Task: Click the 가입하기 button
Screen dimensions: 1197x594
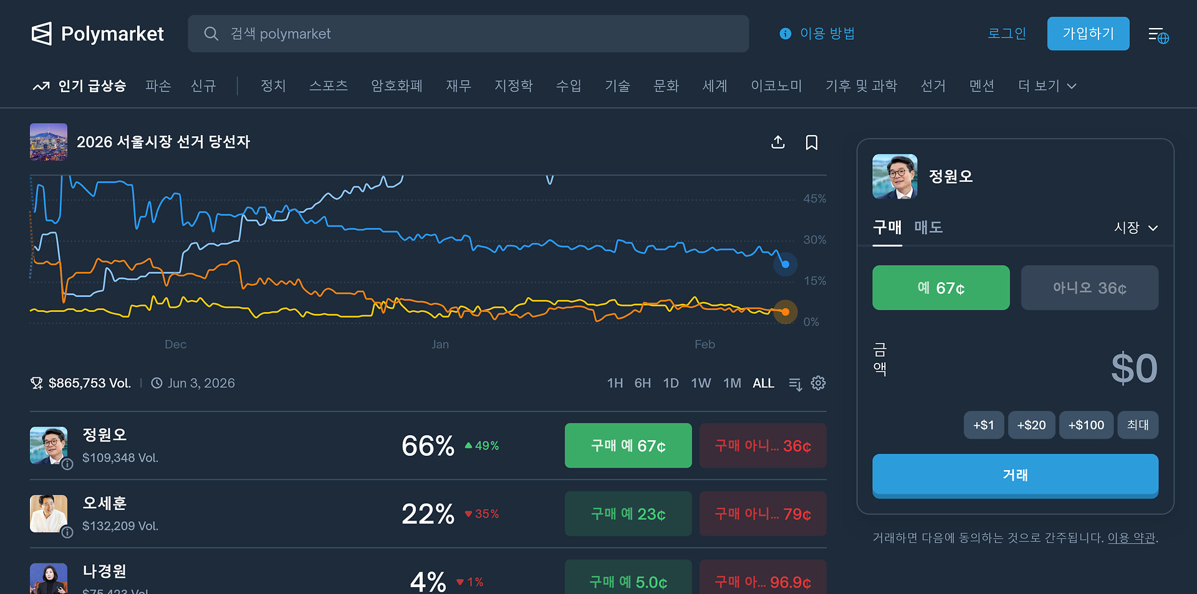Action: (x=1089, y=34)
